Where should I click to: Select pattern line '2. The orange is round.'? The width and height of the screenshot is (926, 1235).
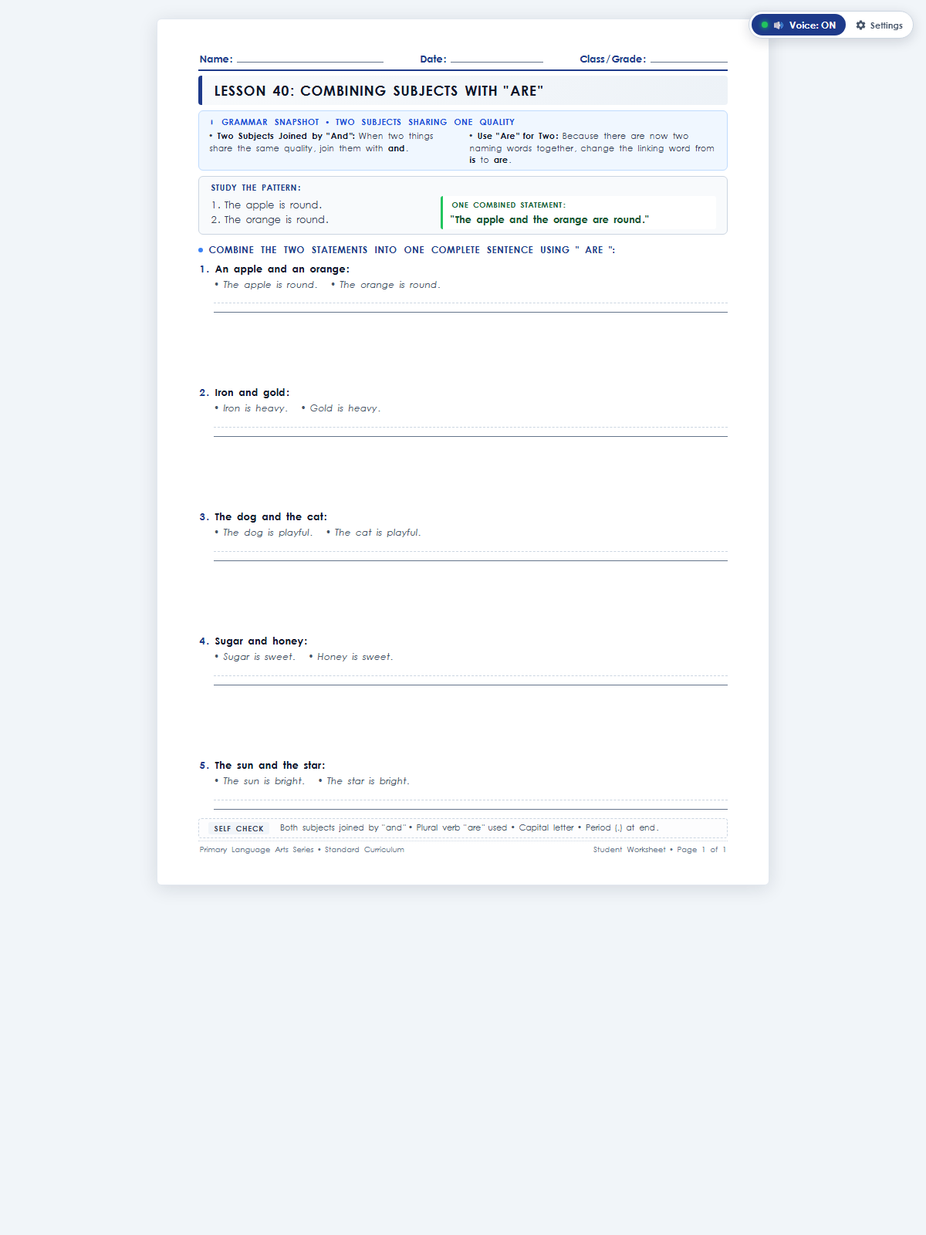click(270, 220)
